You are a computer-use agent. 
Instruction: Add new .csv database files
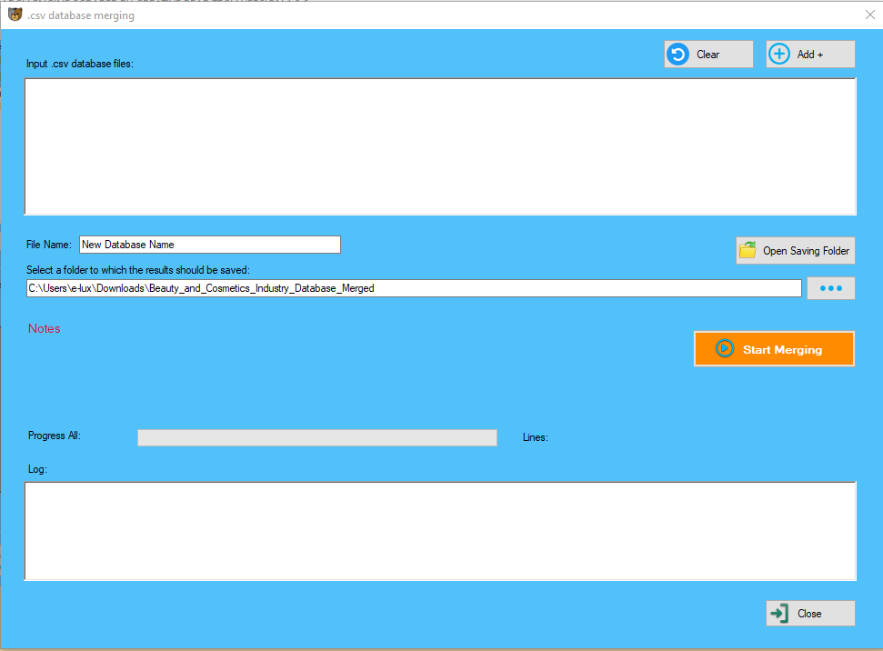(809, 54)
